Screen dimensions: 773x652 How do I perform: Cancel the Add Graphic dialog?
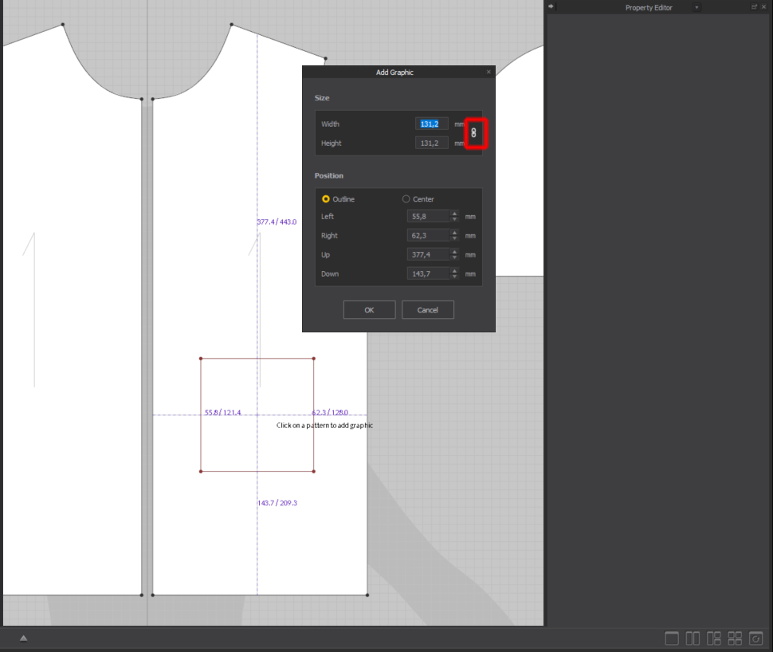pyautogui.click(x=427, y=310)
